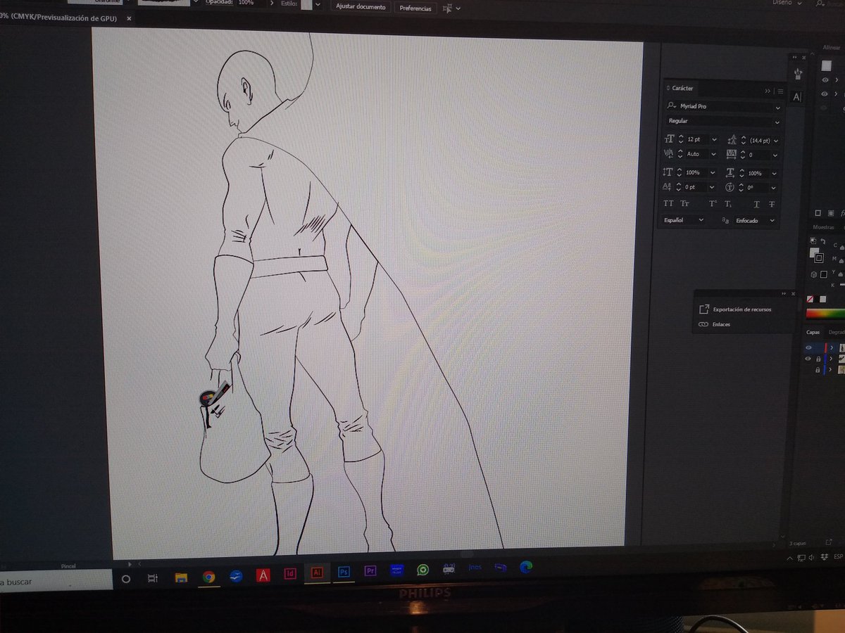845x633 pixels.
Task: Click the Opacidad 100% value field
Action: [251, 3]
